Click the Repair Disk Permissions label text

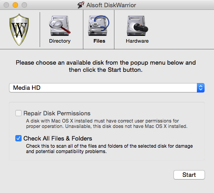pos(57,113)
